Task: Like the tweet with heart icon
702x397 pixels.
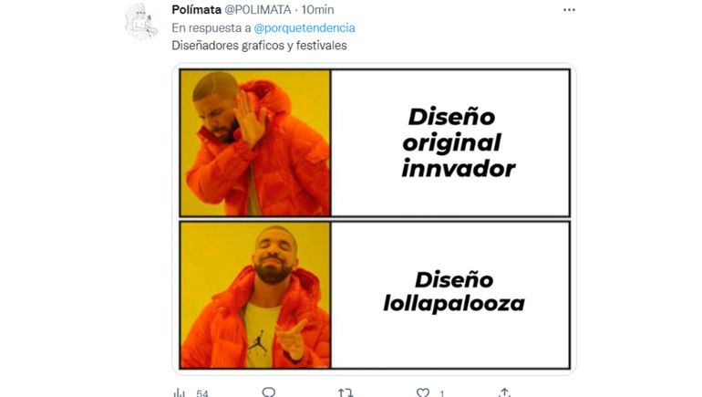Action: 423,393
